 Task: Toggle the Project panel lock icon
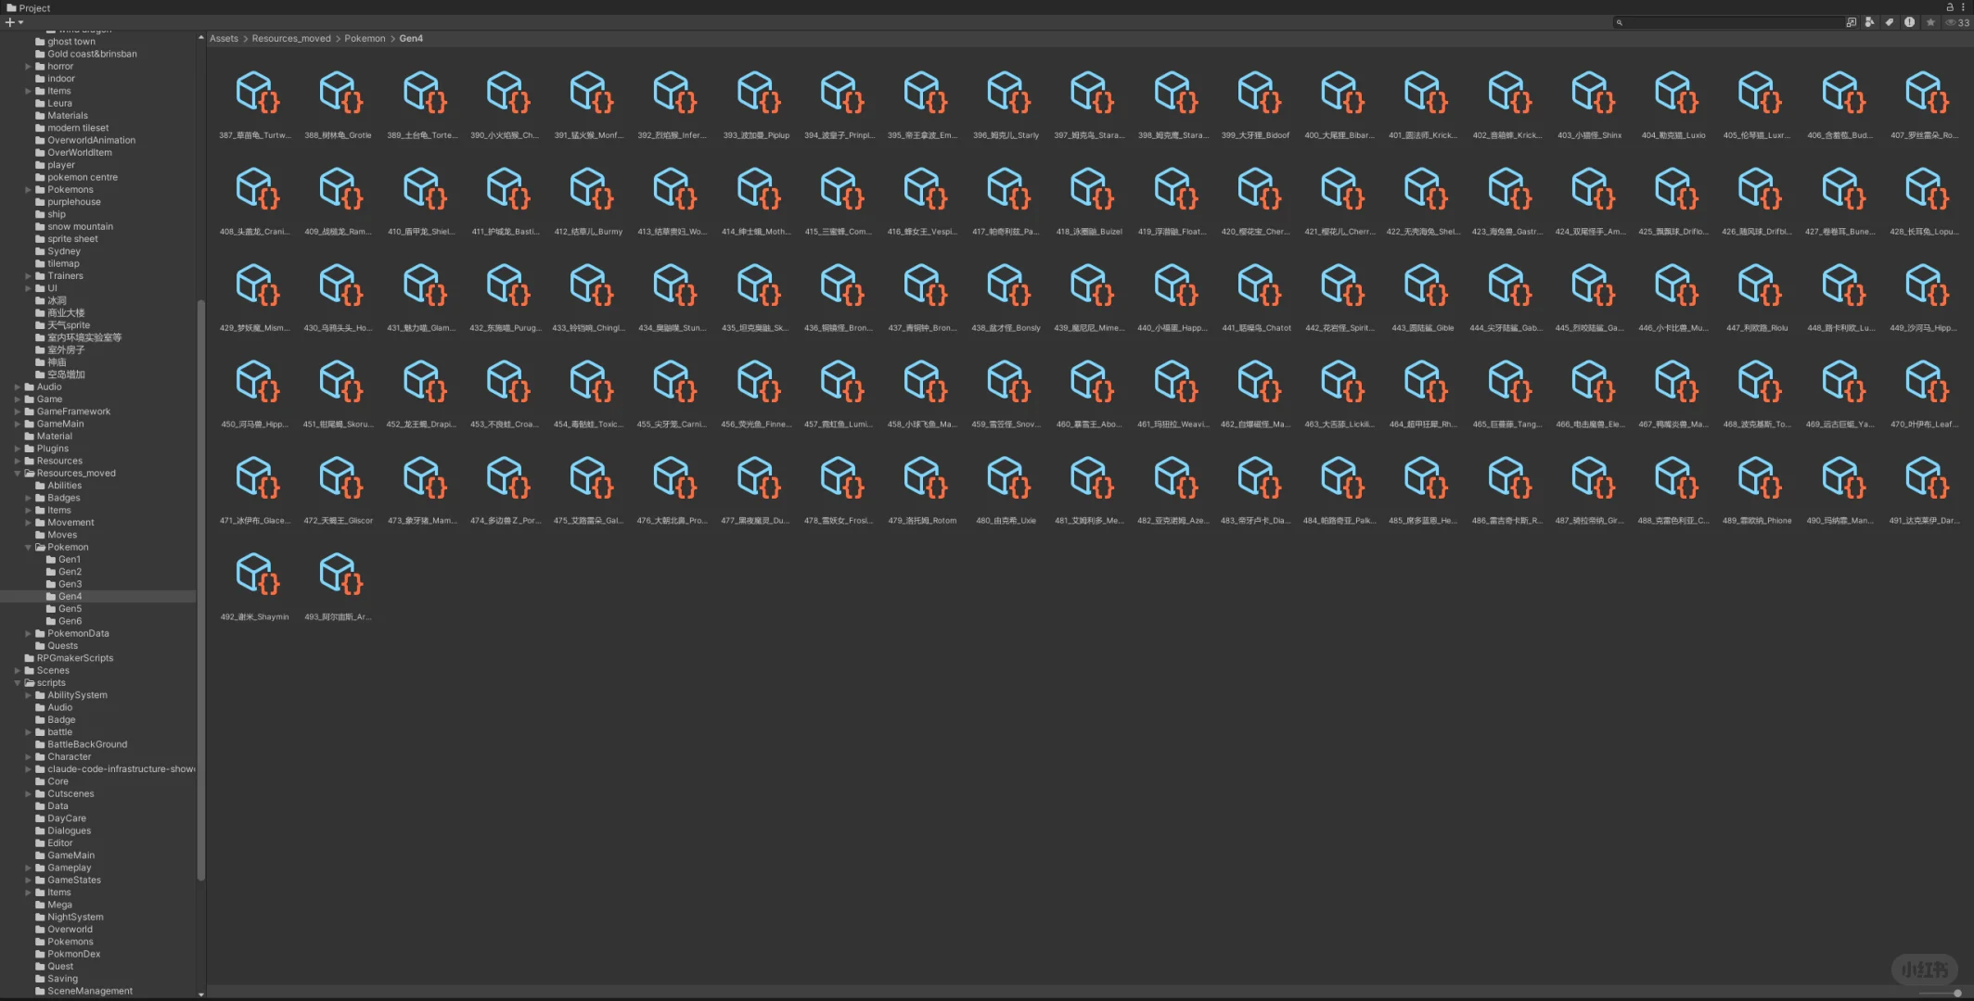pyautogui.click(x=1949, y=6)
